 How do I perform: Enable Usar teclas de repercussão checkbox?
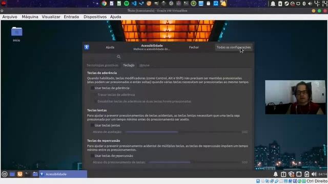coord(92,156)
